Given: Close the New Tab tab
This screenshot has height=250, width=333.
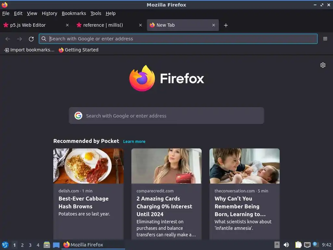Looking at the screenshot, I should [214, 25].
